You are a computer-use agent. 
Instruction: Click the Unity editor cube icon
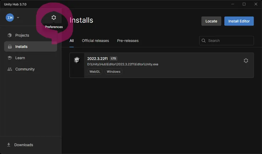click(77, 60)
